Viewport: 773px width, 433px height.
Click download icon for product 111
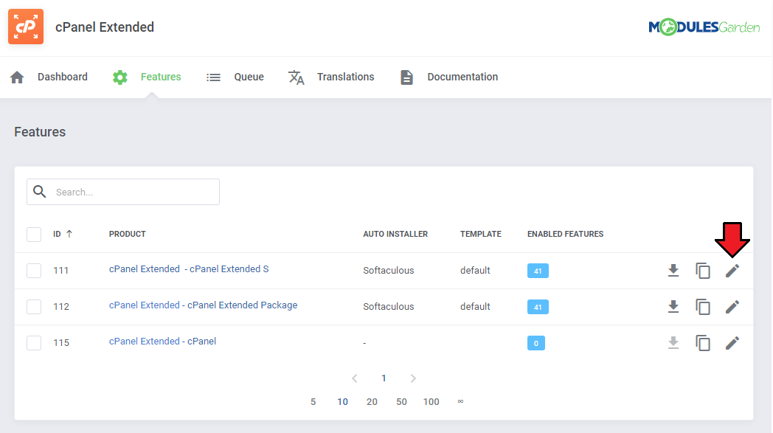tap(673, 270)
